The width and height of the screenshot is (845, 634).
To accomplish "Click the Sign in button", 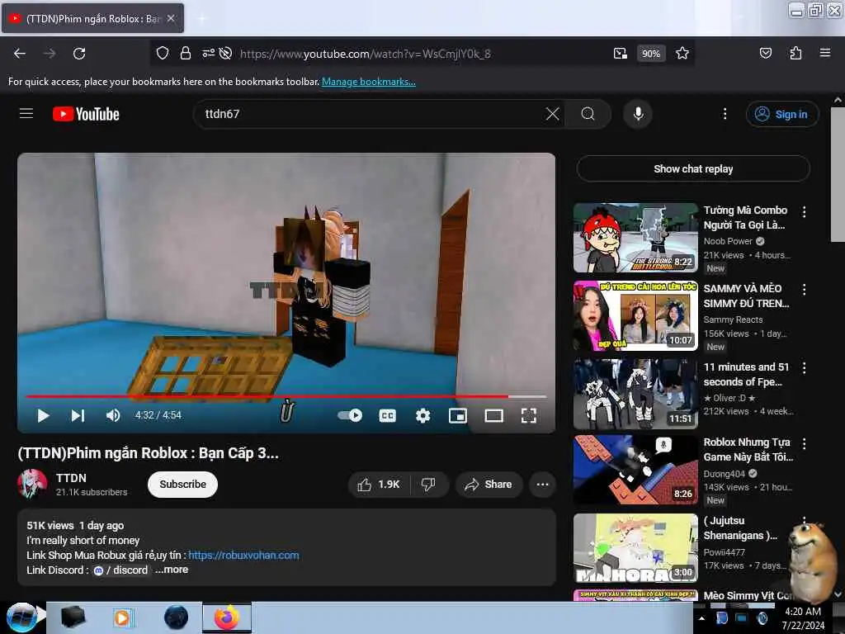I will (782, 114).
